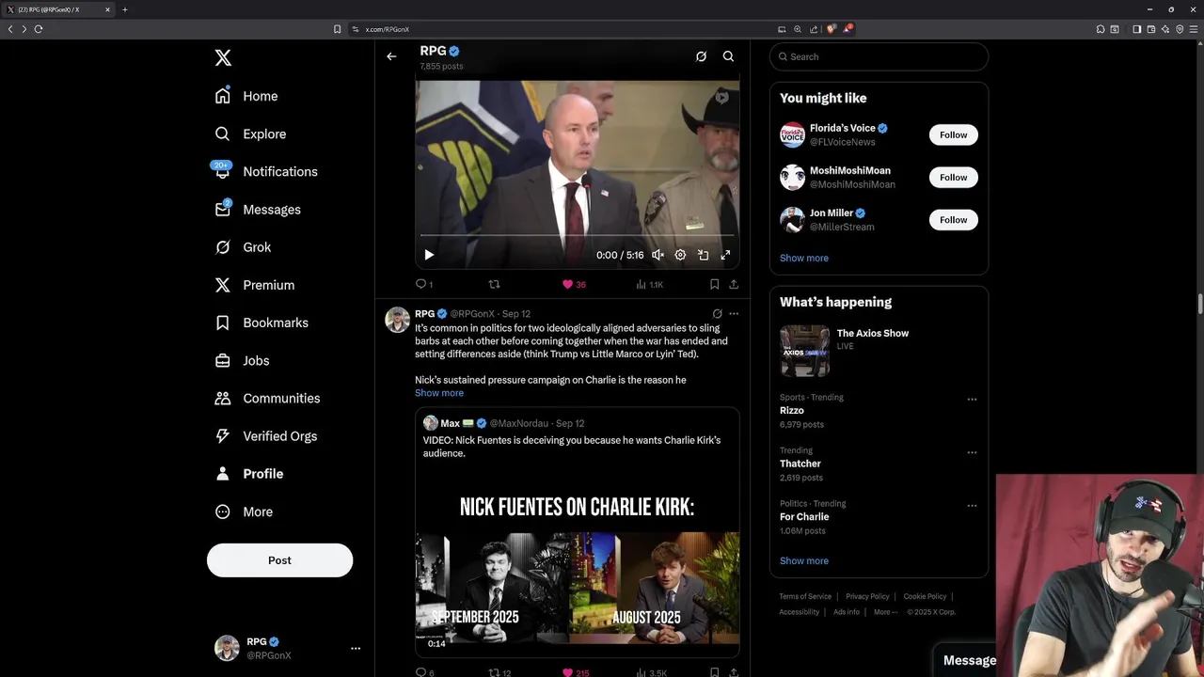1204x677 pixels.
Task: Open Verified Orgs in the sidebar
Action: (265, 436)
